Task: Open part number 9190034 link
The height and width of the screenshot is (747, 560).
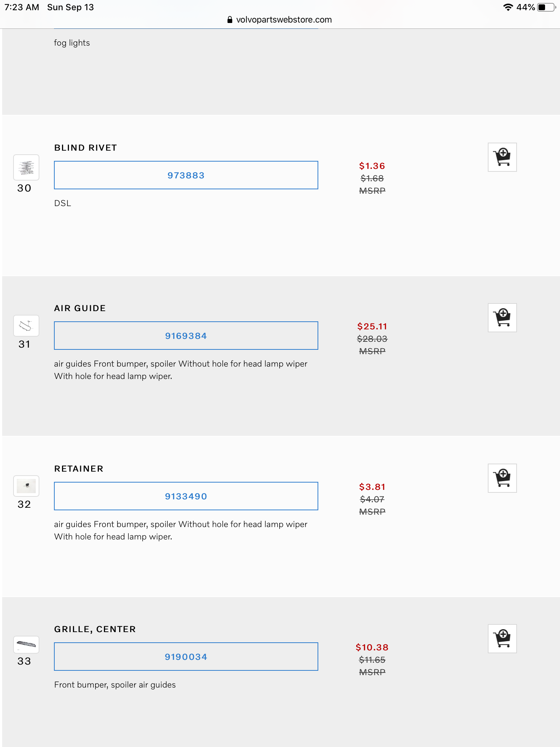Action: click(186, 657)
